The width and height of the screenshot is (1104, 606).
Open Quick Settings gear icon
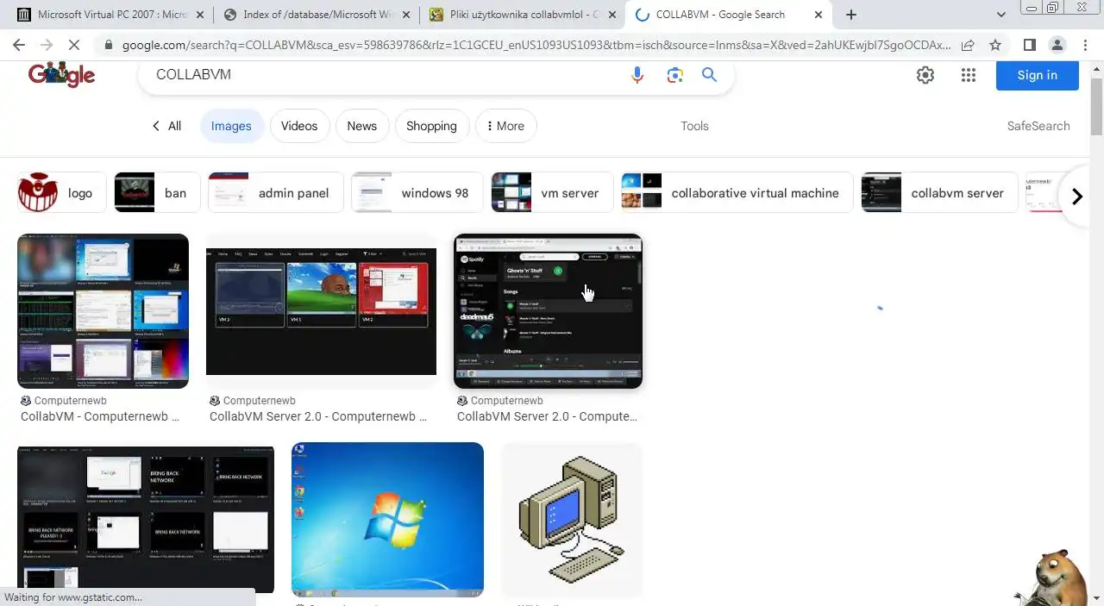point(925,75)
